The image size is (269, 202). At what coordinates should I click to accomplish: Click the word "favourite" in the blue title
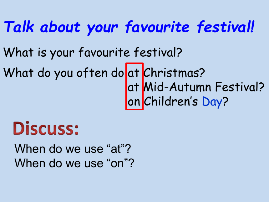click(157, 27)
